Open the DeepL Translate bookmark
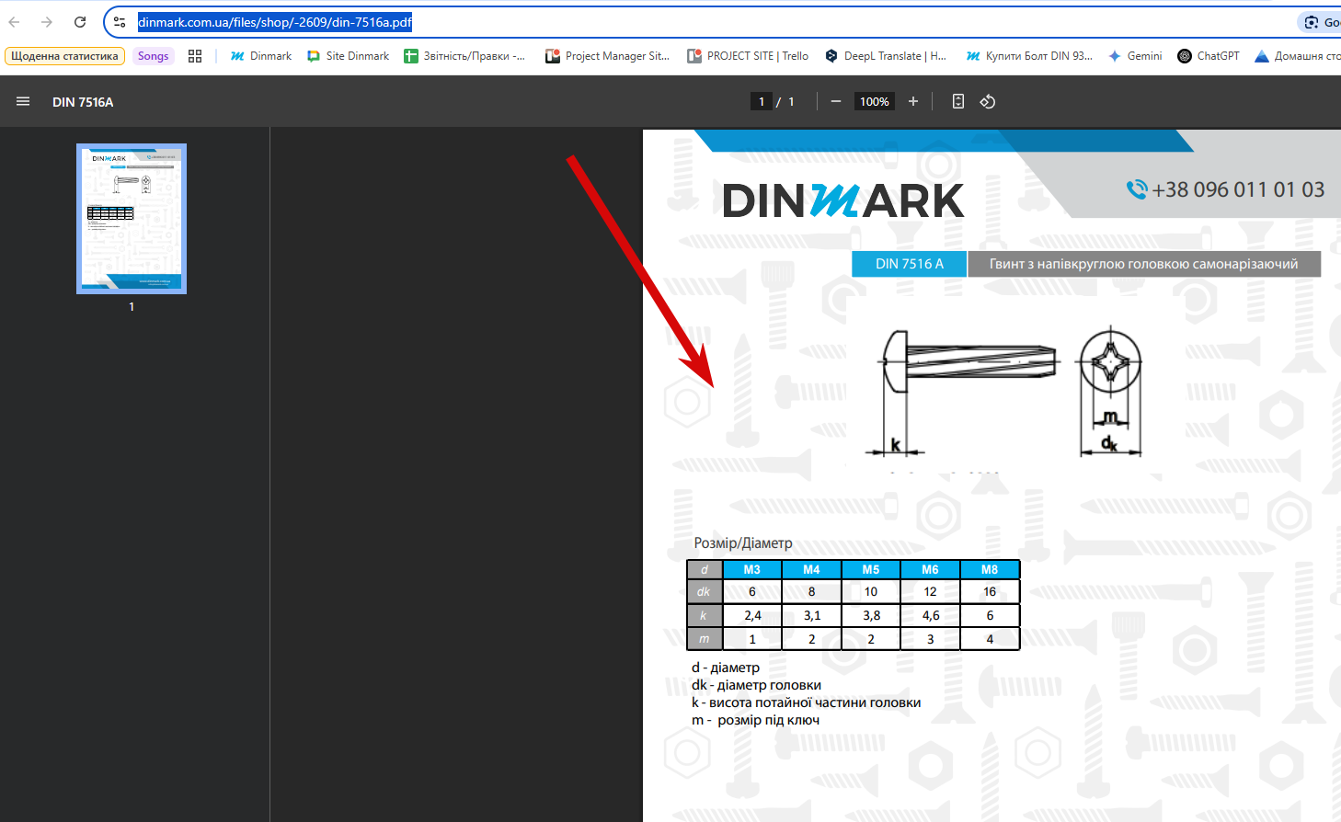 [x=886, y=56]
